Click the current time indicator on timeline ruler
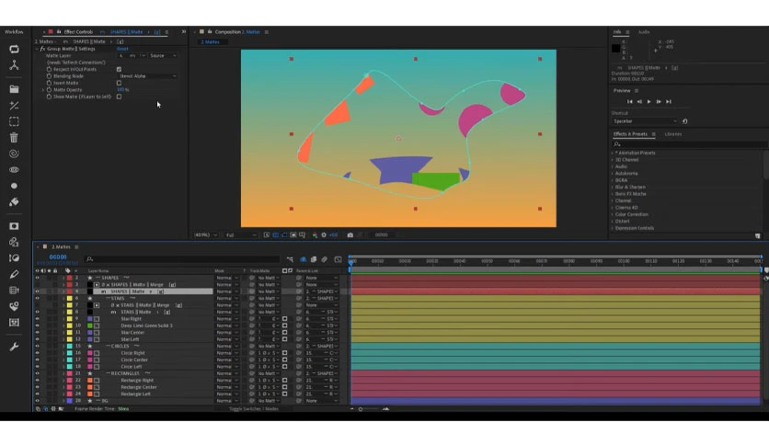769x445 pixels. 351,263
